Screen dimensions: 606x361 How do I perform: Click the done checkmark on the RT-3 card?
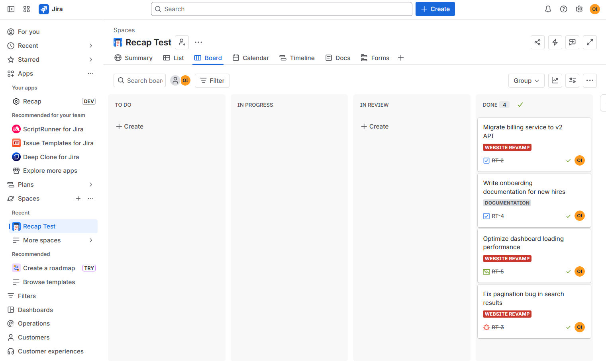pos(569,327)
